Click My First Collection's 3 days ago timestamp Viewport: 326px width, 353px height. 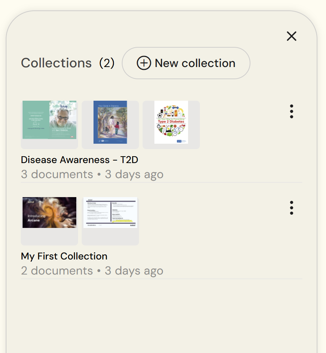click(134, 271)
